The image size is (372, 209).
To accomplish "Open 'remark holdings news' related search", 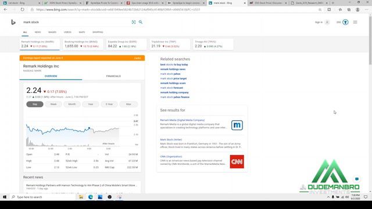I will tap(173, 69).
